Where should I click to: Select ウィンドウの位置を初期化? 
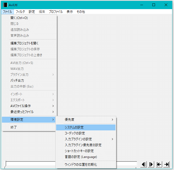point(86,165)
